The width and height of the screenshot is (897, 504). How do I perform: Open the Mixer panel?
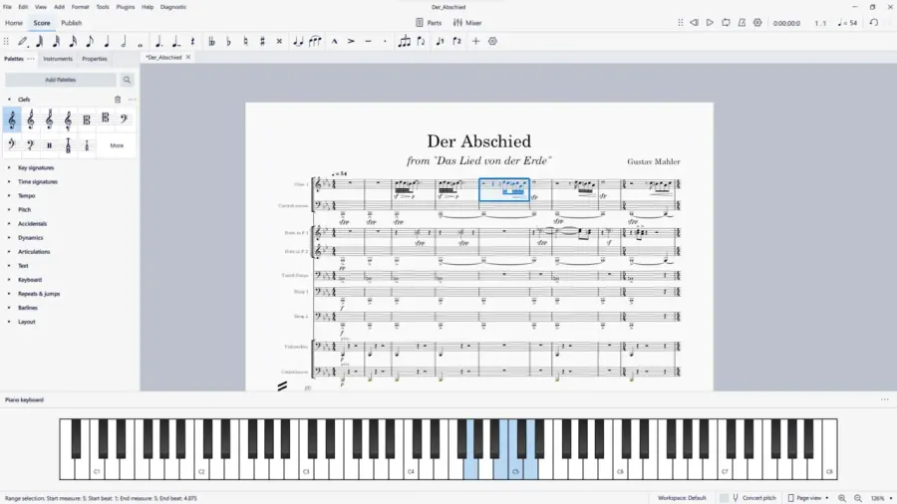467,23
